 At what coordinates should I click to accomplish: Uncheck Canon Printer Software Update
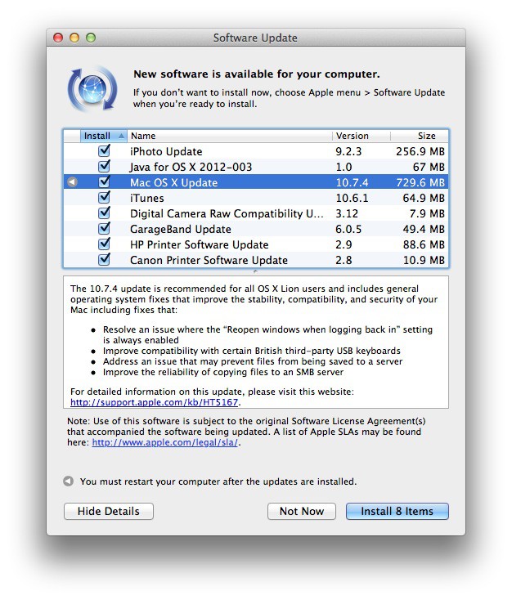coord(104,260)
